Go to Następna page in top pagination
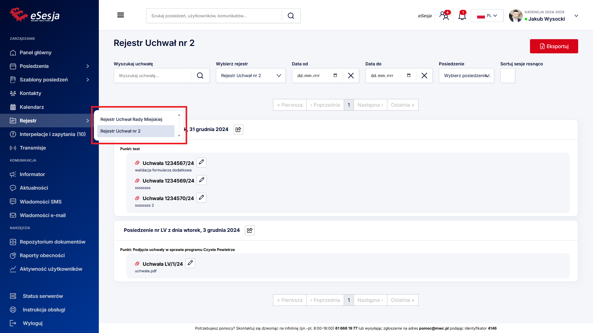Viewport: 593px width, 333px height. (x=370, y=105)
